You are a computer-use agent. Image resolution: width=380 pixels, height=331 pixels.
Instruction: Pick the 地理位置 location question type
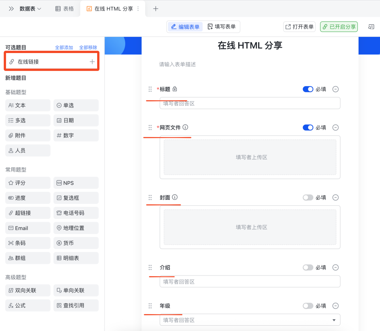coord(76,228)
